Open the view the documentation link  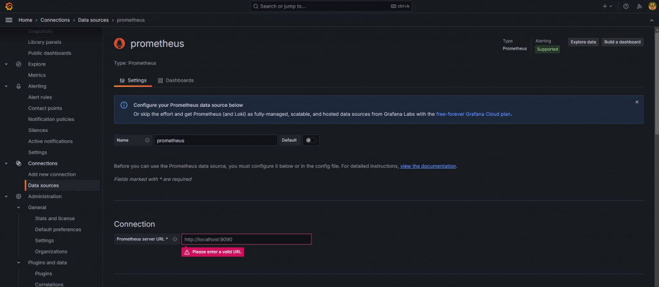coord(428,166)
